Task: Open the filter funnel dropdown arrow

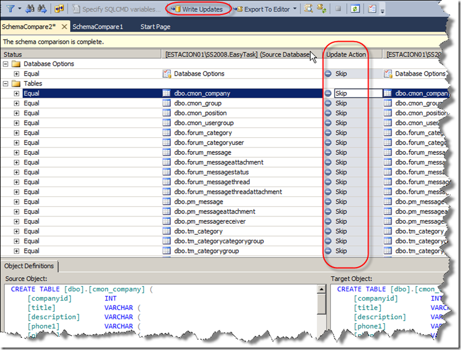Action: point(20,9)
